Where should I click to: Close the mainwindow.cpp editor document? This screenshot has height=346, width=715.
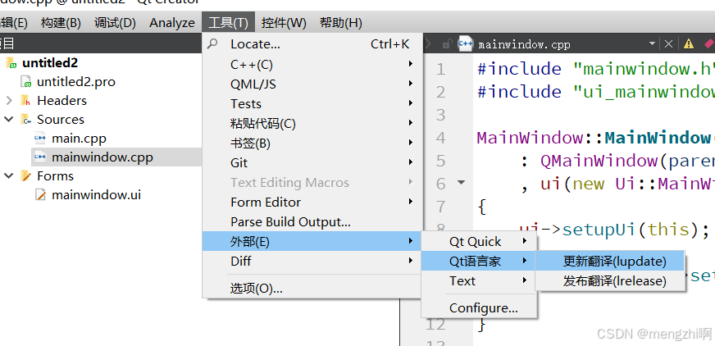click(668, 43)
